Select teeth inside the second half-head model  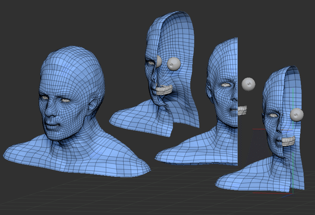click(164, 90)
